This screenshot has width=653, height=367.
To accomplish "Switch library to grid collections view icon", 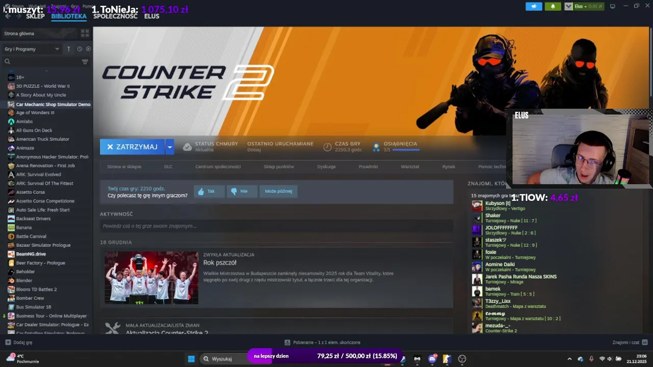I will click(85, 33).
